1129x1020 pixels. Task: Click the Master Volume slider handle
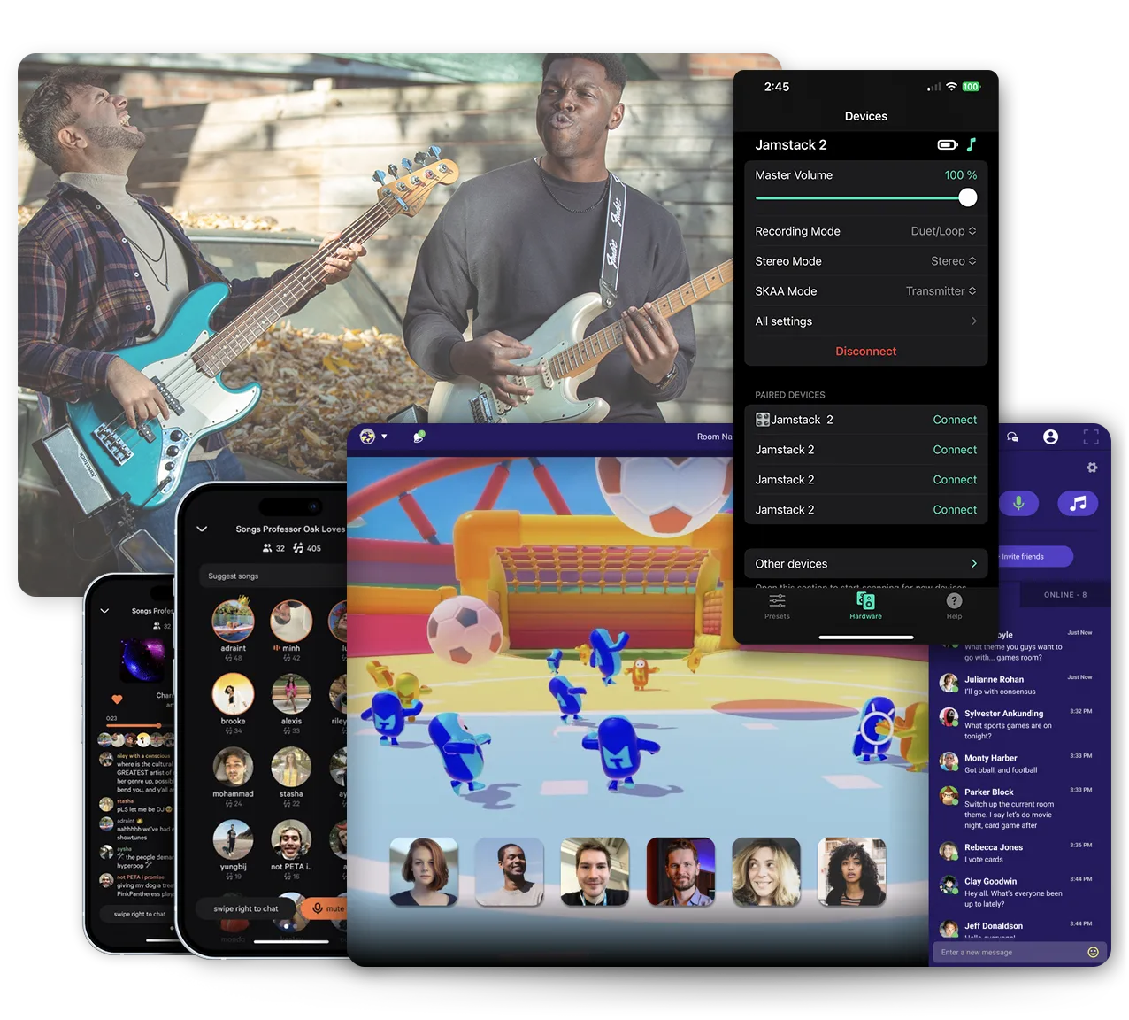(968, 197)
